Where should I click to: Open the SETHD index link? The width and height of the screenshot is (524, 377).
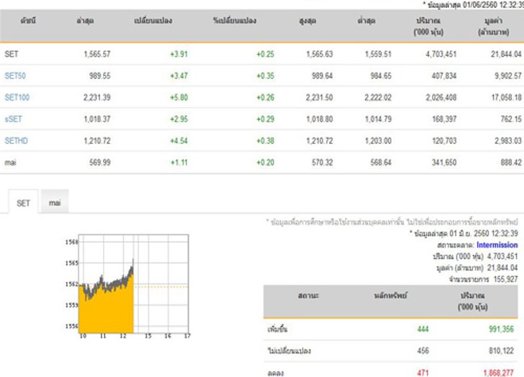pos(17,141)
